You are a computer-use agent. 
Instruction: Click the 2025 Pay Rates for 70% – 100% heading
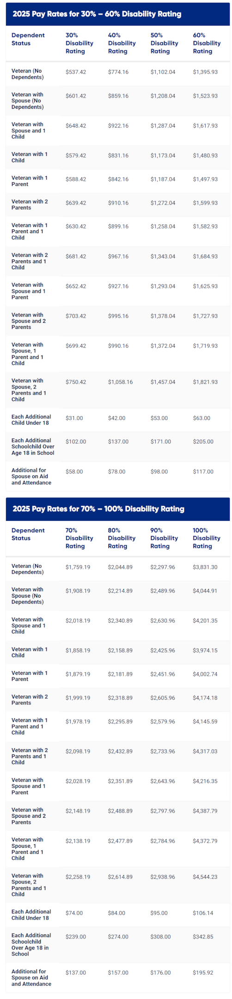pos(98,509)
